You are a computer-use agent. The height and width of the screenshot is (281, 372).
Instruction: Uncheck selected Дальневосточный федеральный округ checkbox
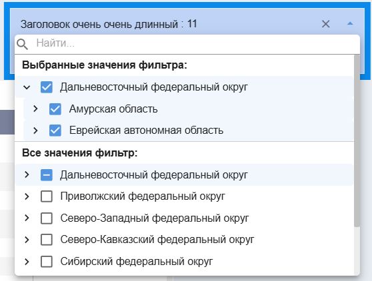pyautogui.click(x=47, y=87)
